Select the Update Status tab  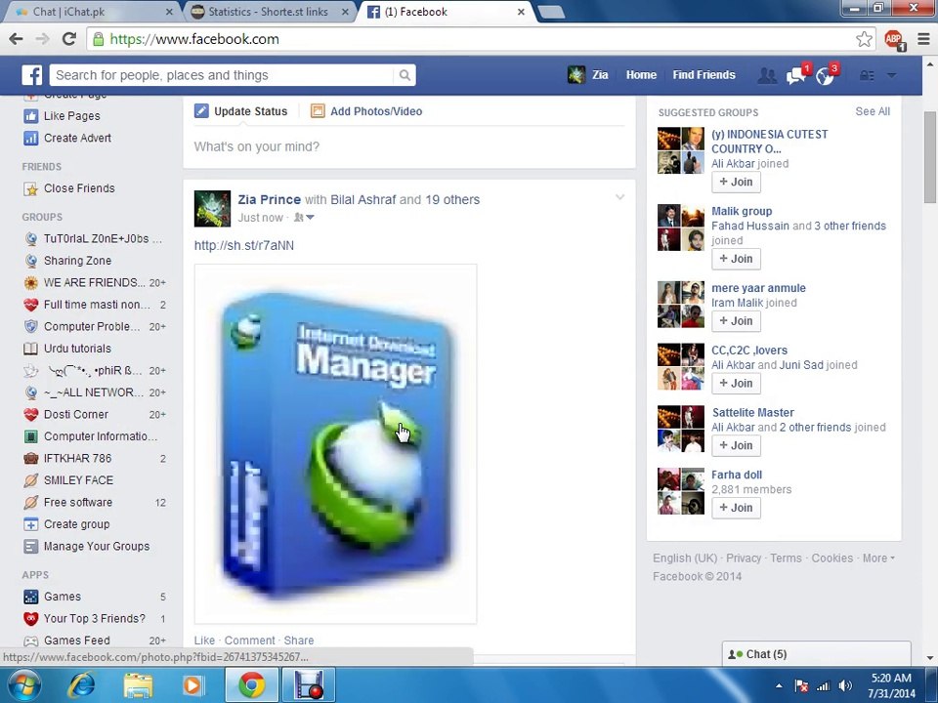(x=241, y=111)
